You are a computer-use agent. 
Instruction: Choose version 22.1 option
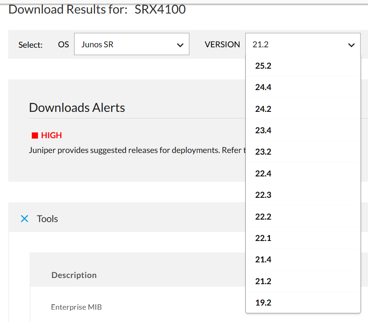[303, 238]
